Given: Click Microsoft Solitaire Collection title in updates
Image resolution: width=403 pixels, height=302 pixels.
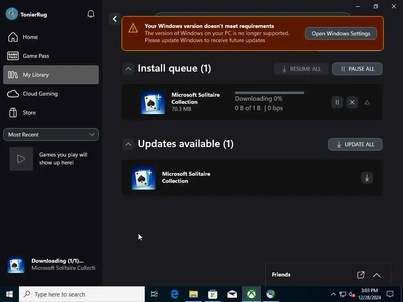Looking at the screenshot, I should 186,177.
